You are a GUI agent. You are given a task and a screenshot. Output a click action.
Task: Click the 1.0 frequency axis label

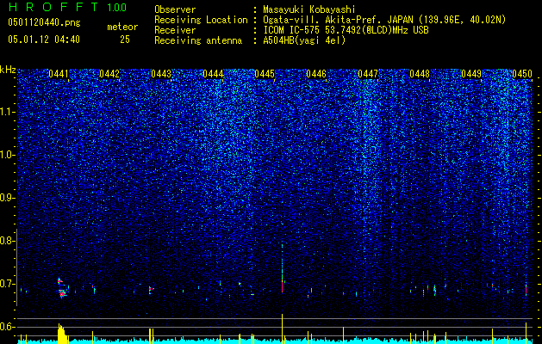point(7,155)
